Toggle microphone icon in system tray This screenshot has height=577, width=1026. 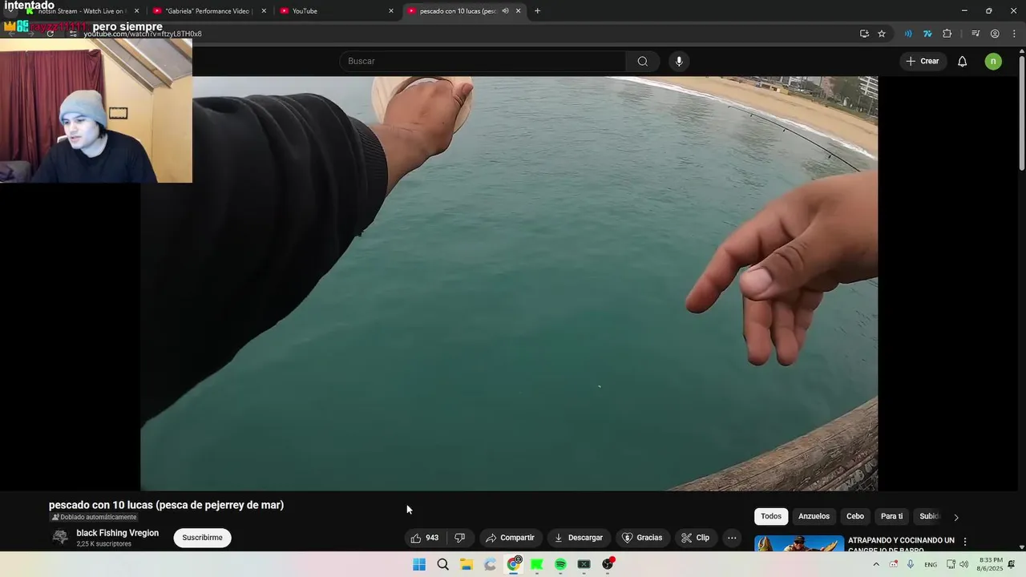(x=910, y=564)
